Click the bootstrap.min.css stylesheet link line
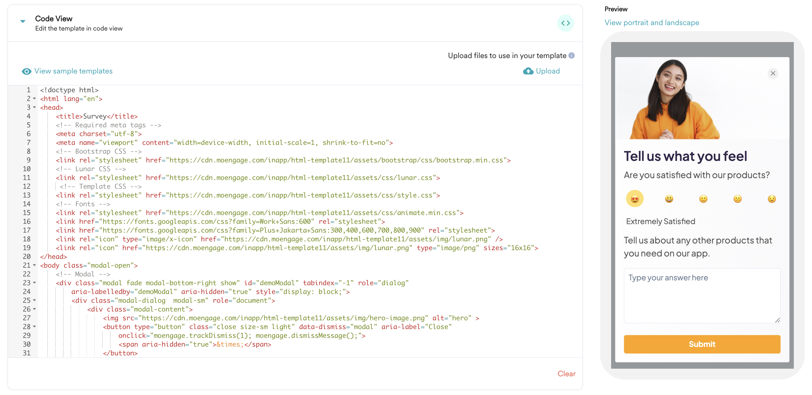 (x=283, y=160)
